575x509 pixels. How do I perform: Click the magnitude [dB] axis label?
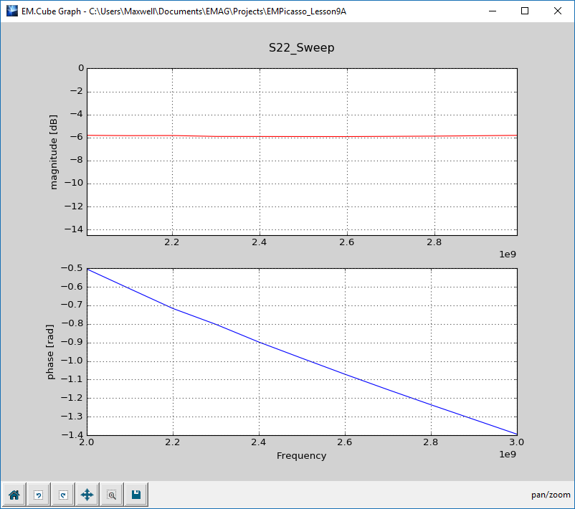coord(54,152)
